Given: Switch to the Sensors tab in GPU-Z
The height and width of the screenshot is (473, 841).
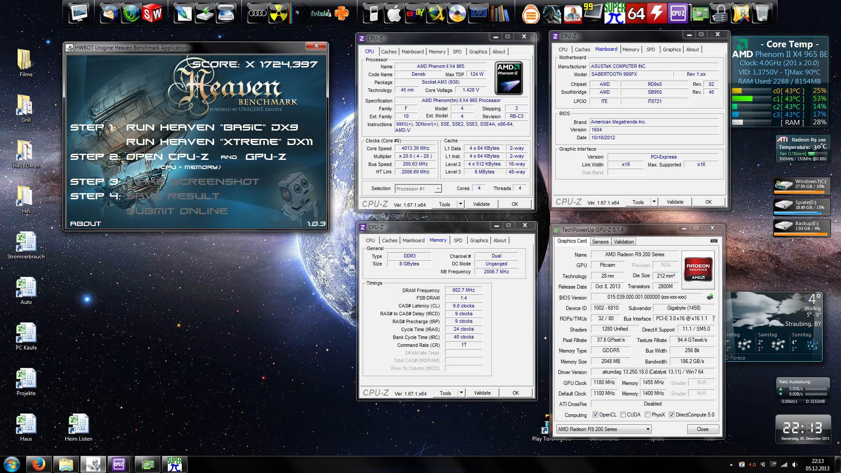Looking at the screenshot, I should pyautogui.click(x=600, y=242).
